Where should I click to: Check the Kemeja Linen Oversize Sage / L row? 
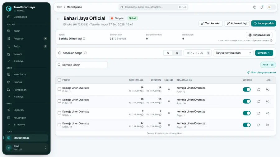59,113
